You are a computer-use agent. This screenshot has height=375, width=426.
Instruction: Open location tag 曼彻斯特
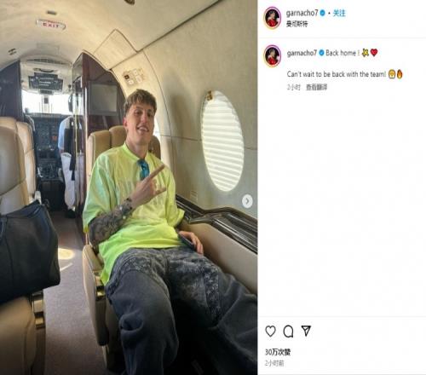point(296,24)
